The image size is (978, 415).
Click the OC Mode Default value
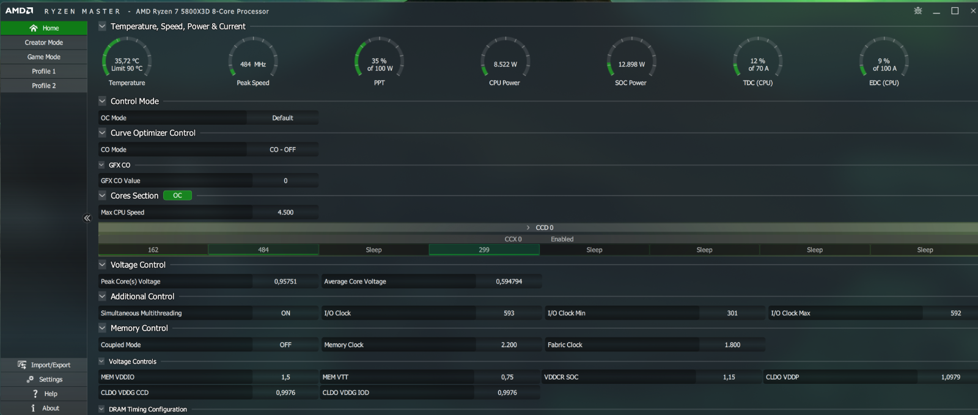[282, 118]
